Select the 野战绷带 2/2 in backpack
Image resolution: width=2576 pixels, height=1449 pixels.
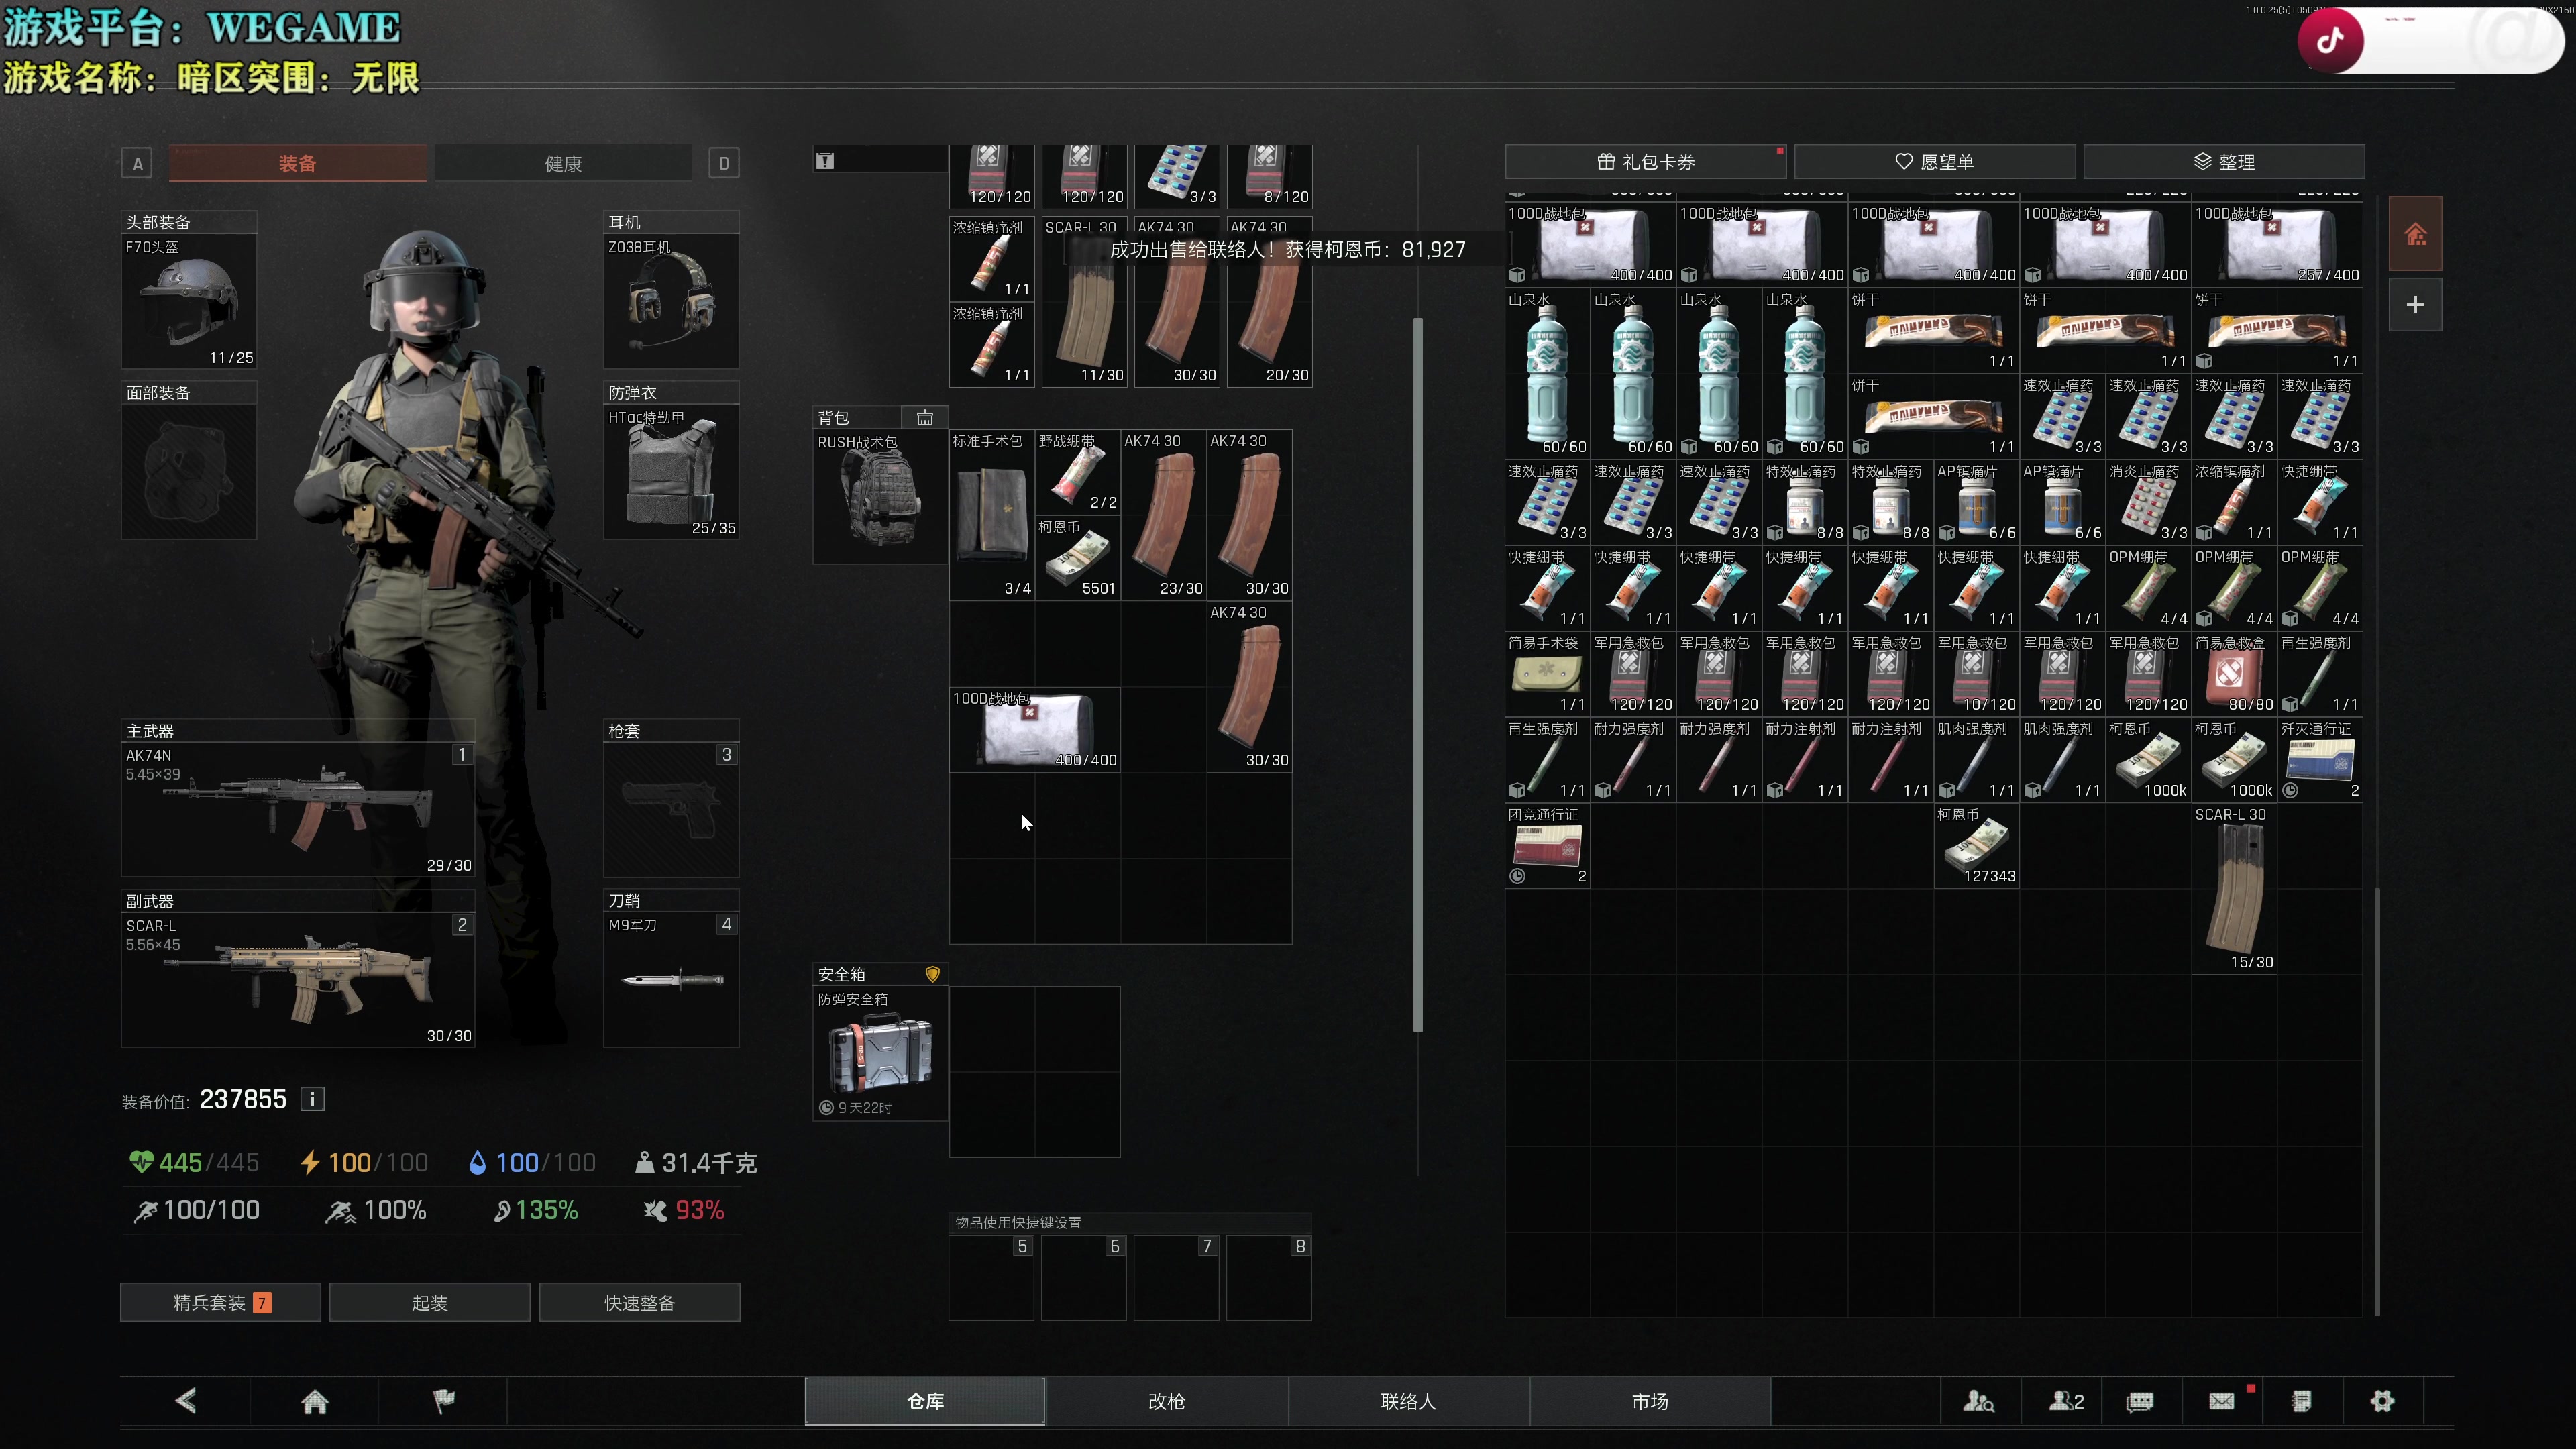[x=1078, y=472]
